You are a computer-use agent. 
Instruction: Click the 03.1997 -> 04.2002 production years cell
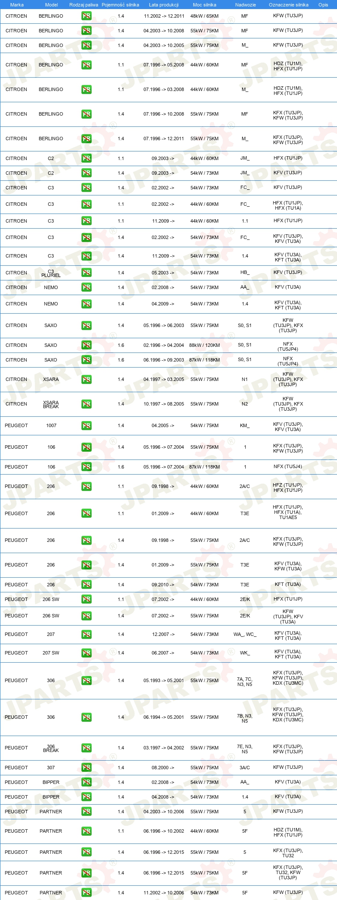[x=164, y=748]
